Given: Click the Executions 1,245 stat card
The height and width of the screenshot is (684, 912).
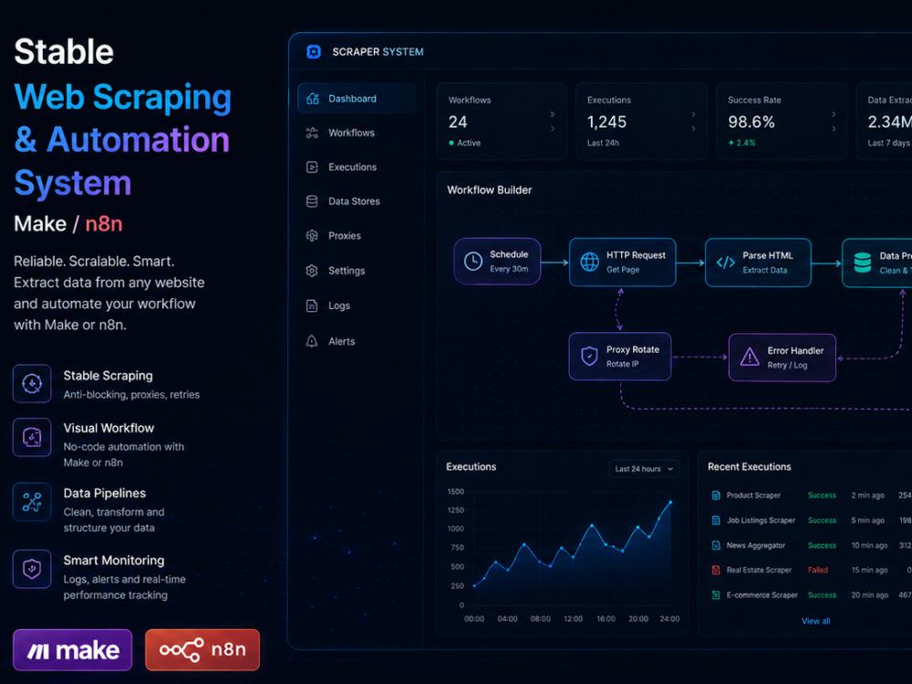Looking at the screenshot, I should [641, 121].
